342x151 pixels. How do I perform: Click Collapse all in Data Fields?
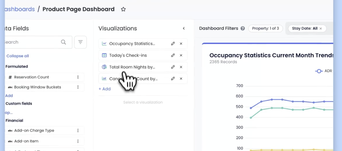tap(18, 56)
